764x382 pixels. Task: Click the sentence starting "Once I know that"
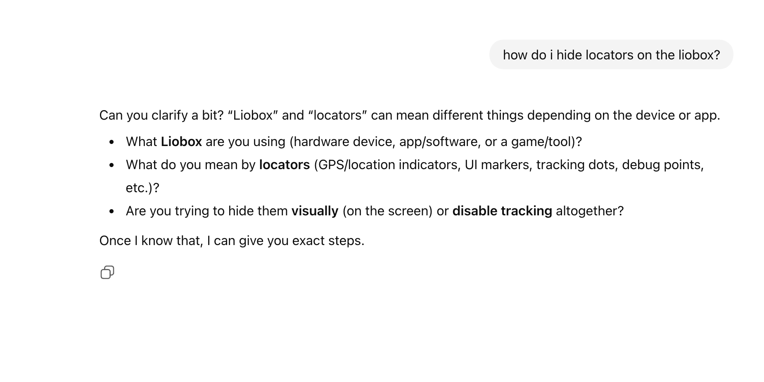pyautogui.click(x=232, y=241)
